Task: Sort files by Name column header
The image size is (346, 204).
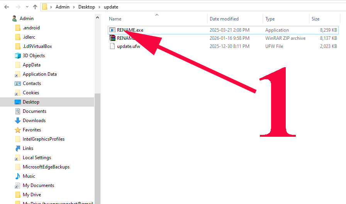Action: (115, 19)
